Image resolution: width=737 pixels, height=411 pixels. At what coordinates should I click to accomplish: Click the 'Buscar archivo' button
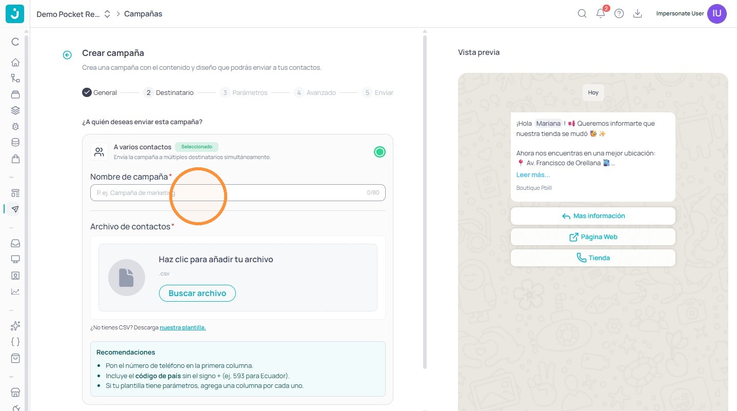coord(197,293)
